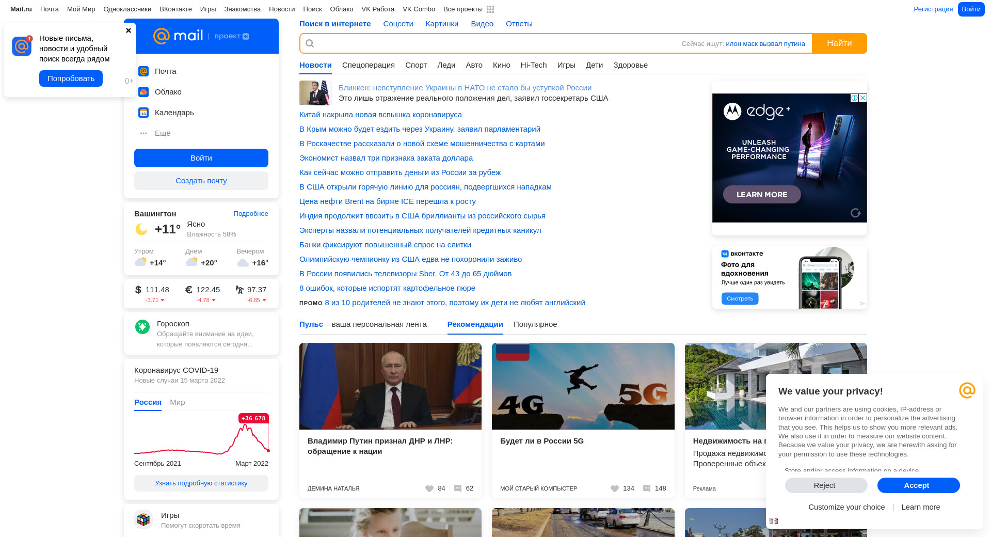
Task: Open the Китай коронавирус news headline
Action: click(x=380, y=115)
